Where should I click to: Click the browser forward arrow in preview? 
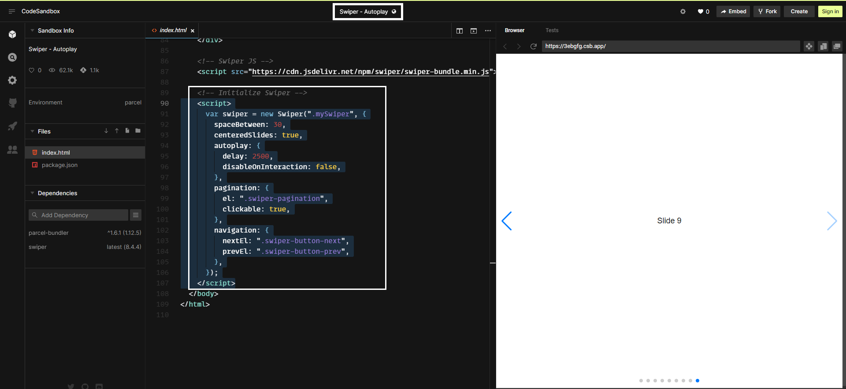[x=519, y=46]
